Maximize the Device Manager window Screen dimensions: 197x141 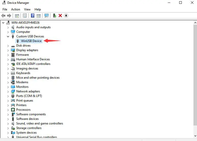pyautogui.click(x=180, y=3)
